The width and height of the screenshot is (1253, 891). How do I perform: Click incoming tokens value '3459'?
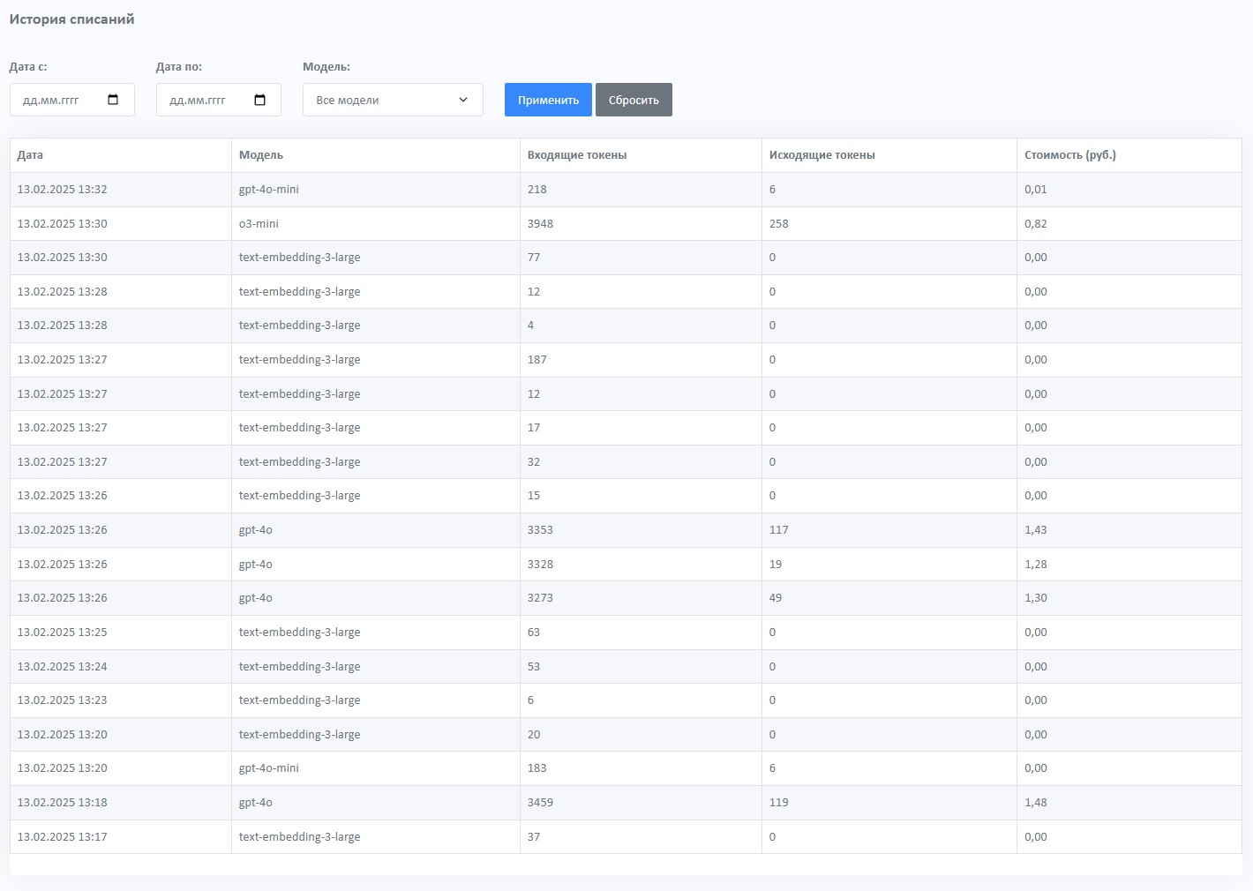coord(540,803)
